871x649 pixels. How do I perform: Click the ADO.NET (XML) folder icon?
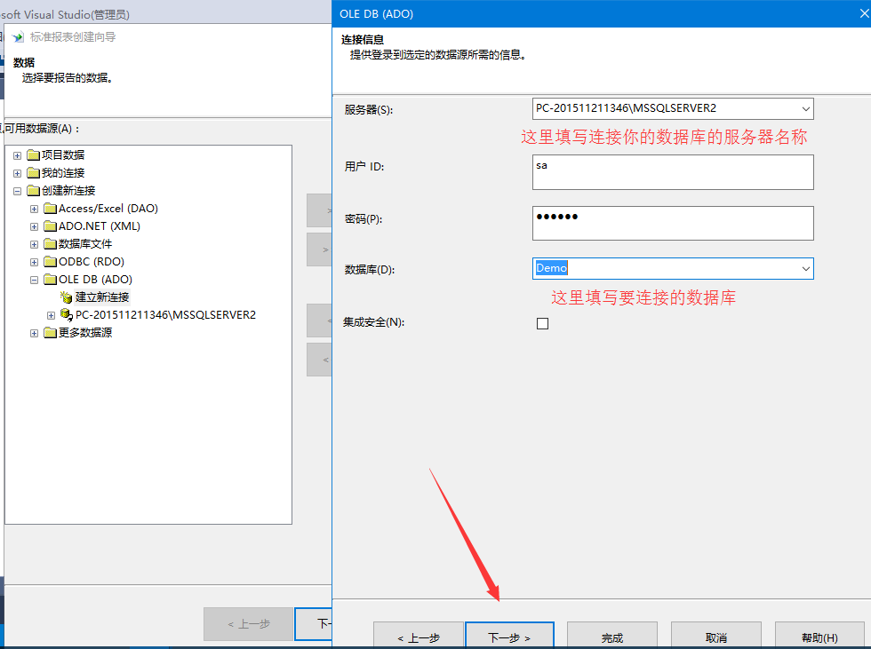(50, 226)
